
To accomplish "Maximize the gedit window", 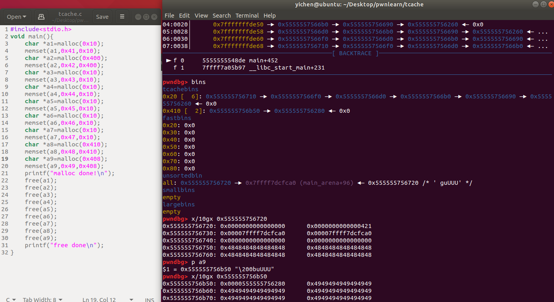I will coord(146,17).
